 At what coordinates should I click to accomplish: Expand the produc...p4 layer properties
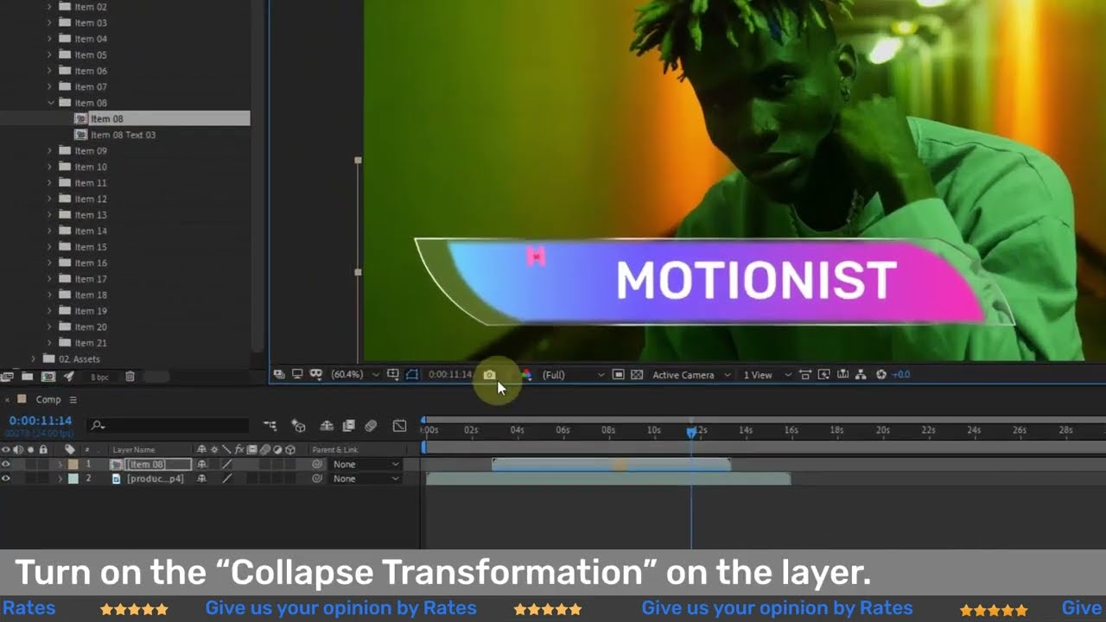[x=60, y=479]
